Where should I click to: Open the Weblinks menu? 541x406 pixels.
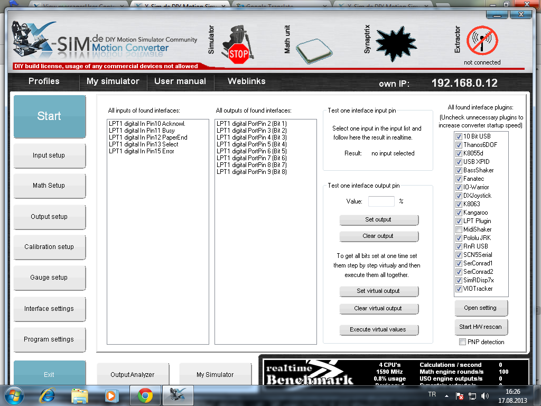click(x=246, y=81)
